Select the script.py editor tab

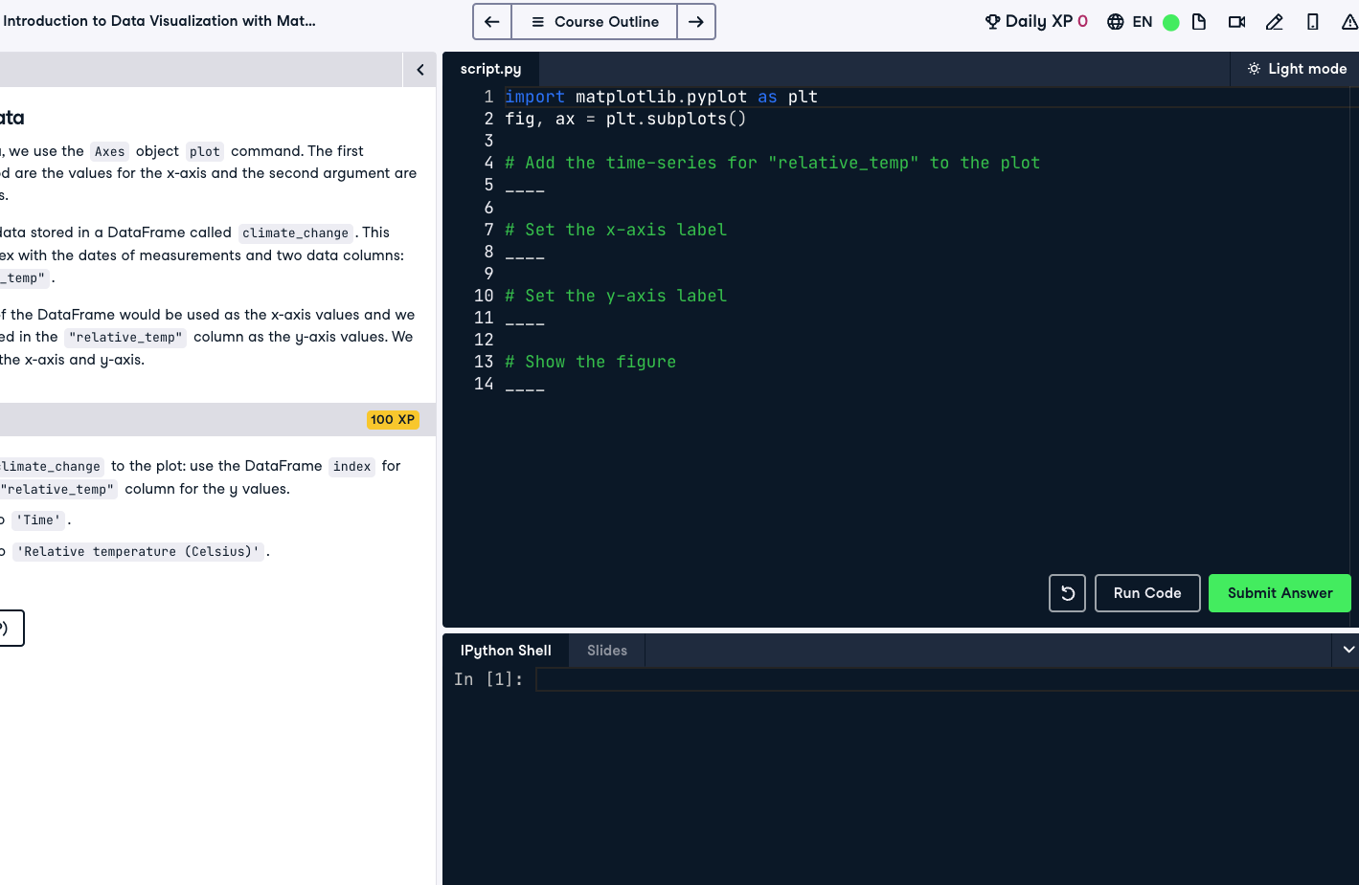(x=490, y=69)
